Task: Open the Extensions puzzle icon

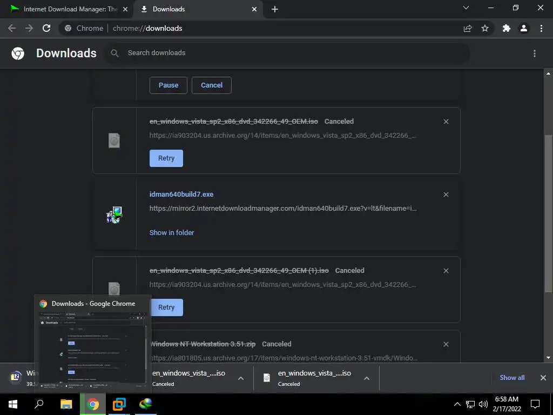Action: [x=507, y=28]
